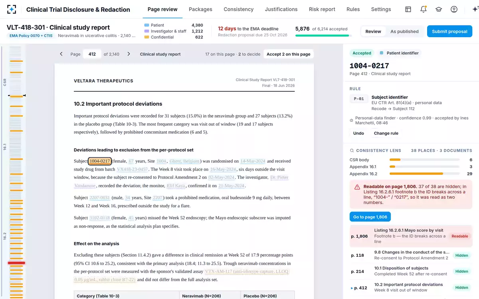Click redacted location Ghent, Belgium

[185, 161]
